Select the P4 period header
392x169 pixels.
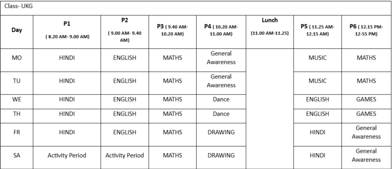coord(221,30)
